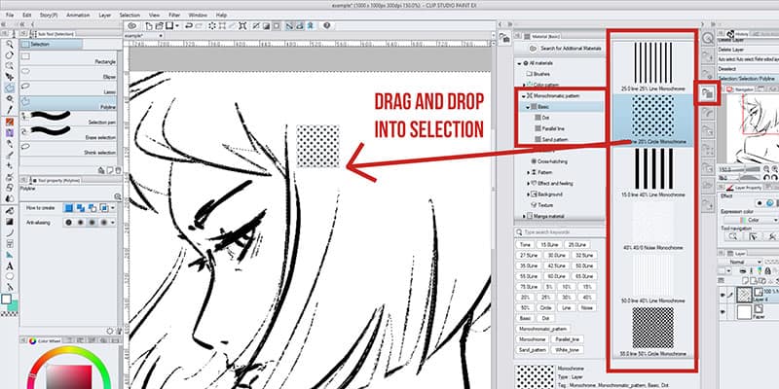Choose the Lasso selection sub tool
The image size is (779, 389).
69,88
